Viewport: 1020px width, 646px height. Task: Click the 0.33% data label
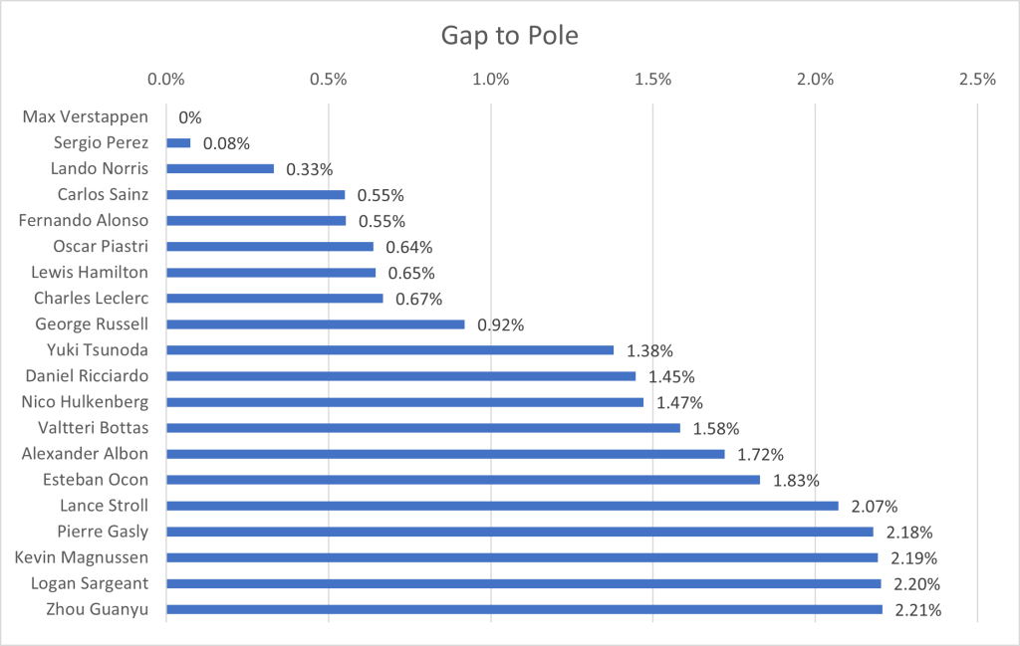309,169
